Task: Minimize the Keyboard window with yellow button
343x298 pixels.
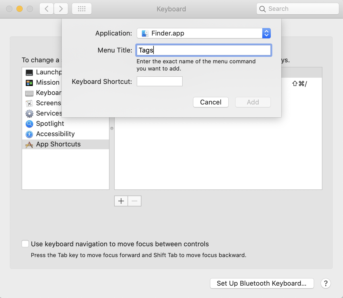Action: pos(20,9)
